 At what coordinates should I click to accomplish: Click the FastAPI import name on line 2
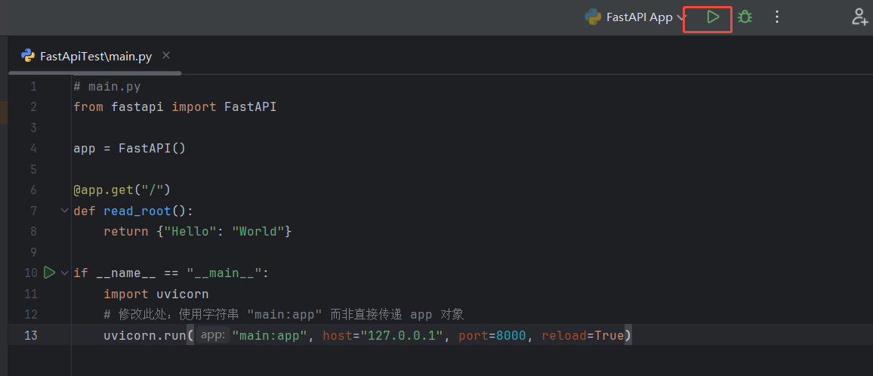click(250, 106)
